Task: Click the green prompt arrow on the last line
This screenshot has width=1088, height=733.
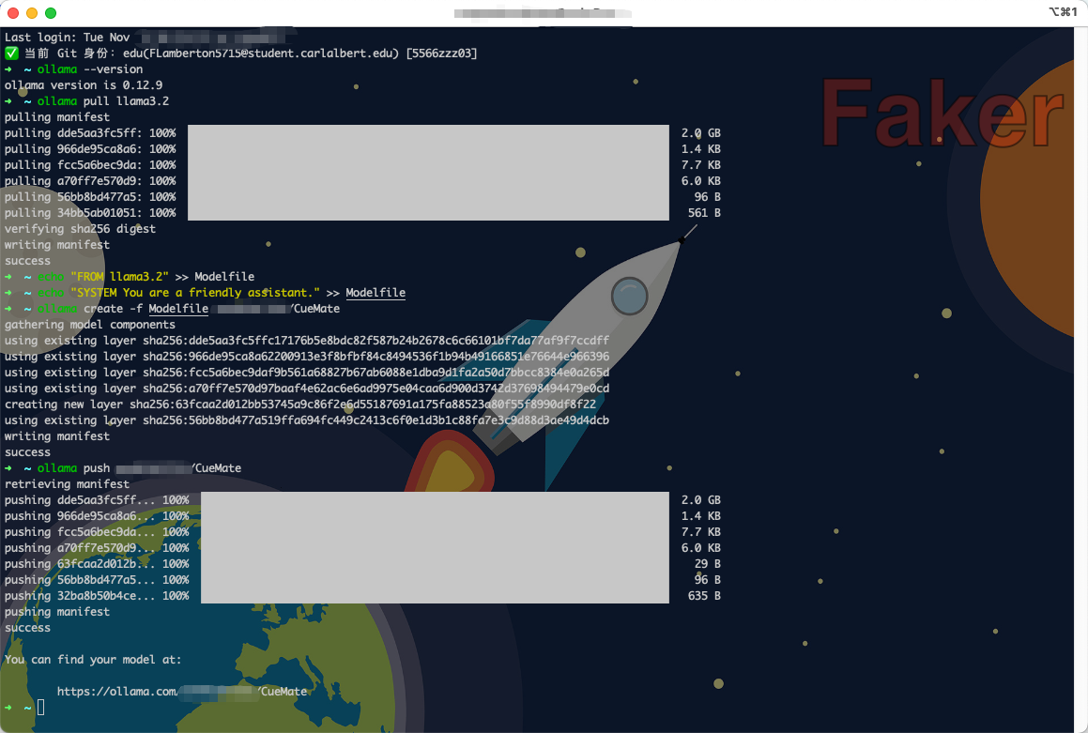Action: [x=8, y=707]
